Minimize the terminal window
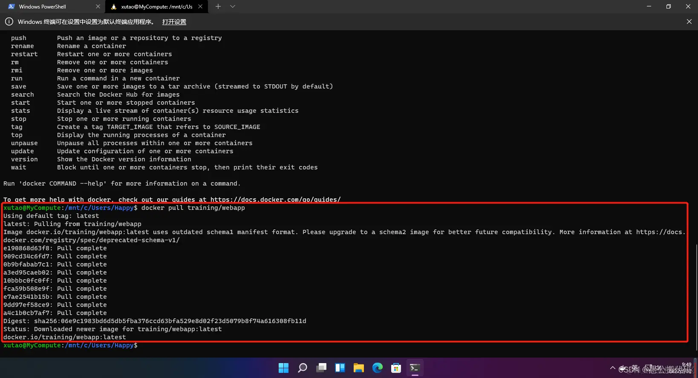 click(x=649, y=6)
